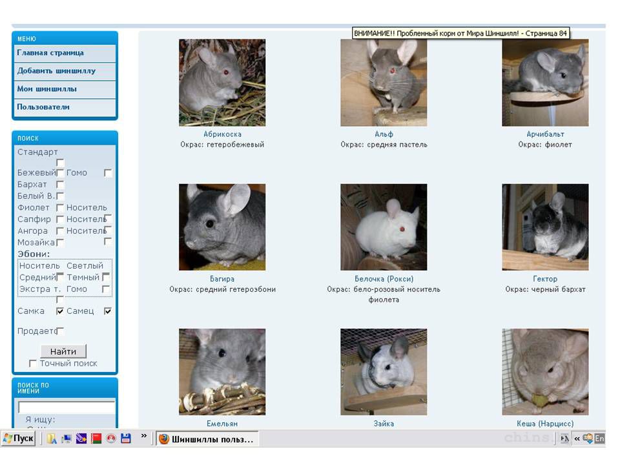
Task: Click the round red Quick Launch icon
Action: (x=110, y=439)
